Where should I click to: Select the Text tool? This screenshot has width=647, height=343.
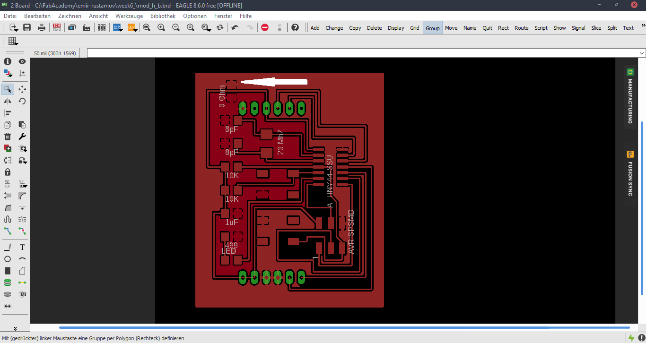pyautogui.click(x=22, y=247)
